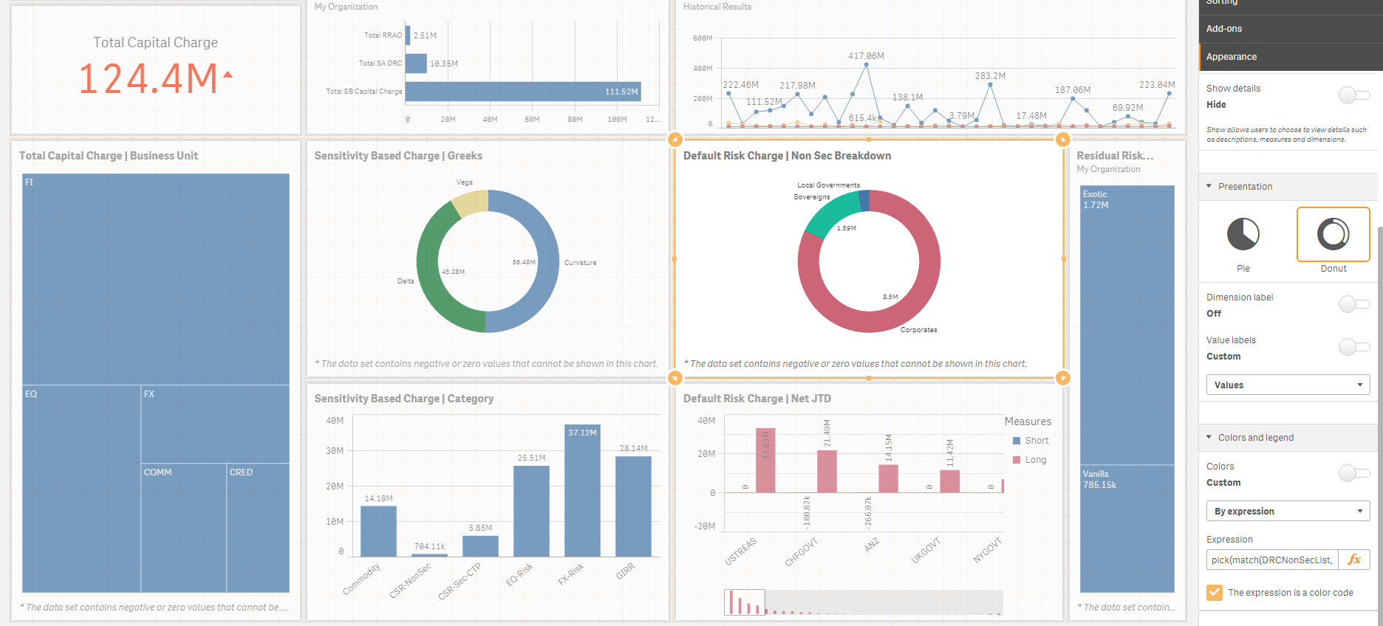1383x626 pixels.
Task: Open the fx expression editor icon
Action: coord(1354,560)
